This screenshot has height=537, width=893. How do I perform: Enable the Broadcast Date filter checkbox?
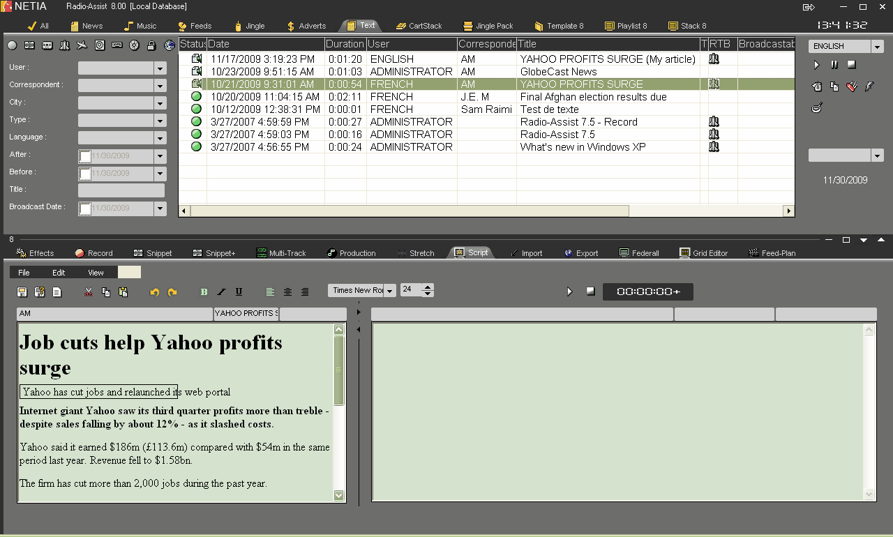(x=85, y=209)
